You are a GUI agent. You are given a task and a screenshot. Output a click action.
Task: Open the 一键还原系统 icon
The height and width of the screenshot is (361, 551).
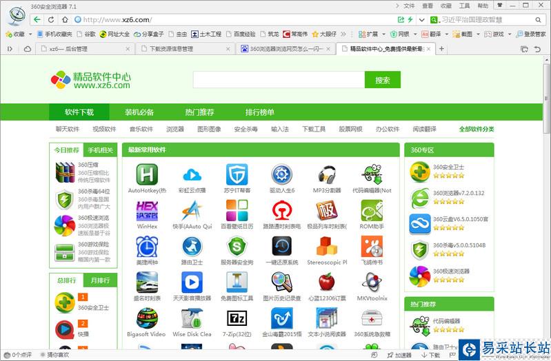282,246
